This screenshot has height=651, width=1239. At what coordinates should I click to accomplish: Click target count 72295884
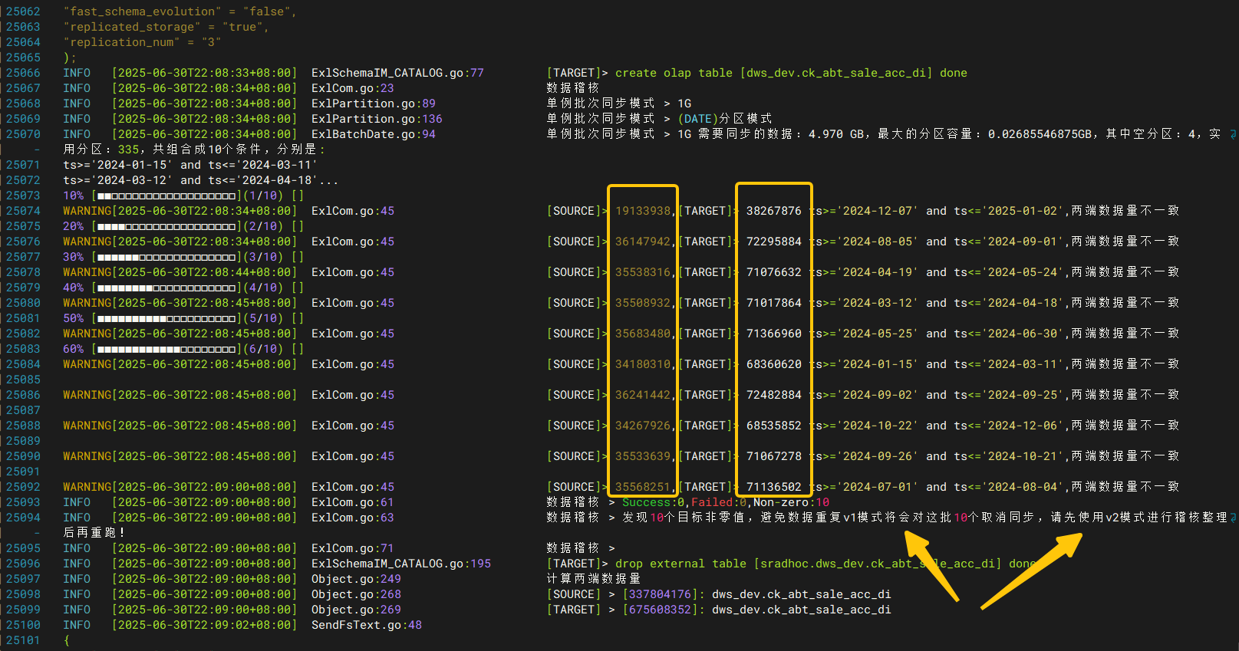pos(774,242)
